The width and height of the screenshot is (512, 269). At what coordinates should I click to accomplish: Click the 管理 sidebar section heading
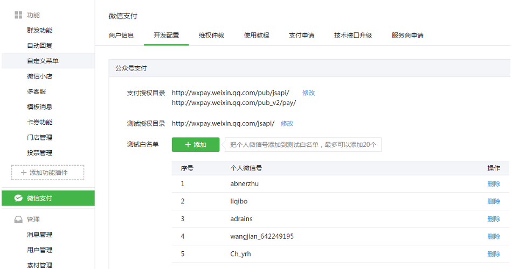pyautogui.click(x=33, y=220)
